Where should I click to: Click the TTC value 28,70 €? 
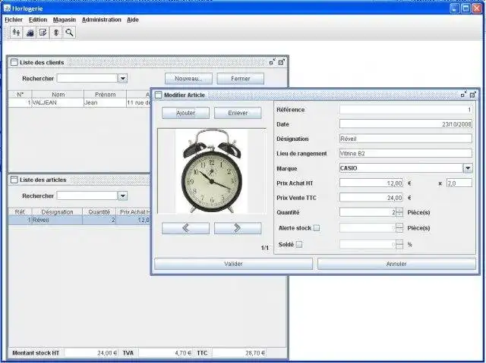coord(239,353)
